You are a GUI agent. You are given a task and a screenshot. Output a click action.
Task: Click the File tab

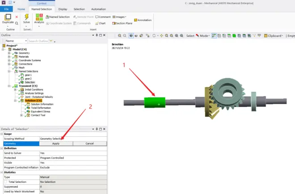coord(6,9)
